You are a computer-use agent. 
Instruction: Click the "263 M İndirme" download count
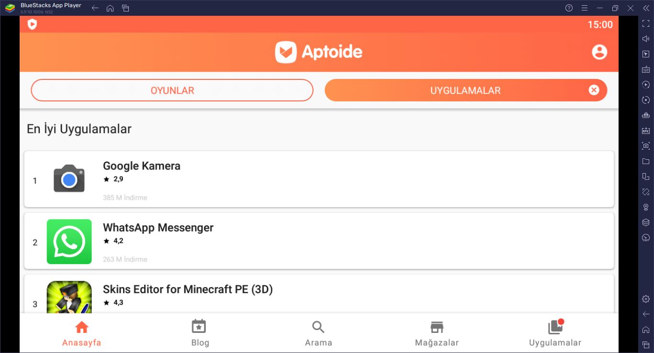click(x=125, y=259)
